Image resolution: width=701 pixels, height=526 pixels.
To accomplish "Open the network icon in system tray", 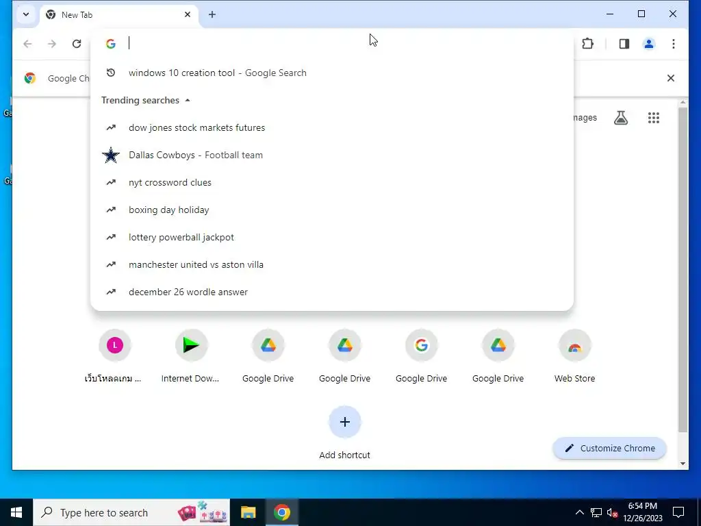I will tap(596, 512).
